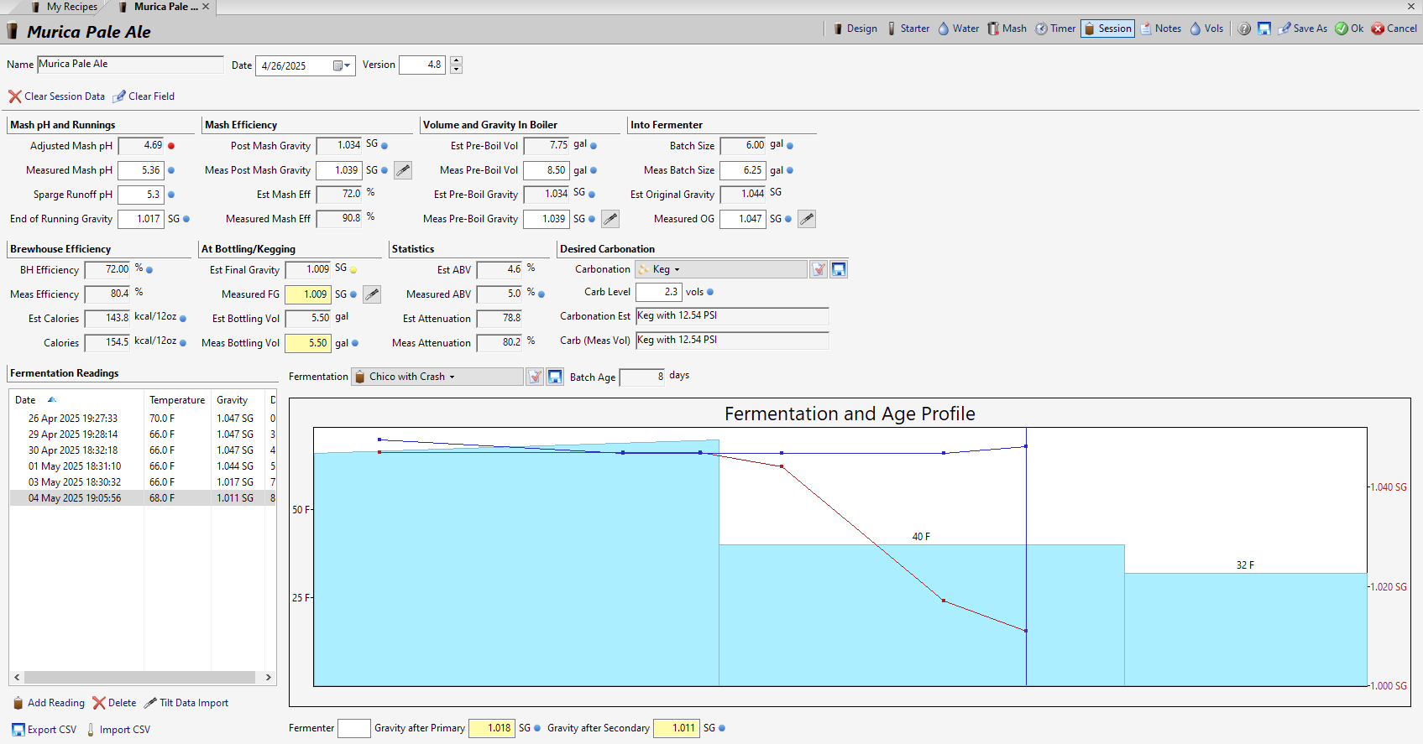This screenshot has height=744, width=1423.
Task: Edit Gravity after Secondary field
Action: click(x=676, y=728)
